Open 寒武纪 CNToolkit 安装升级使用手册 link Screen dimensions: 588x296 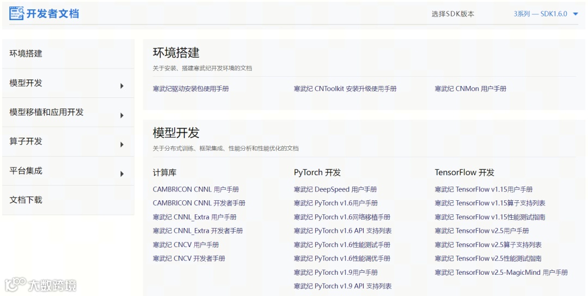coord(345,89)
